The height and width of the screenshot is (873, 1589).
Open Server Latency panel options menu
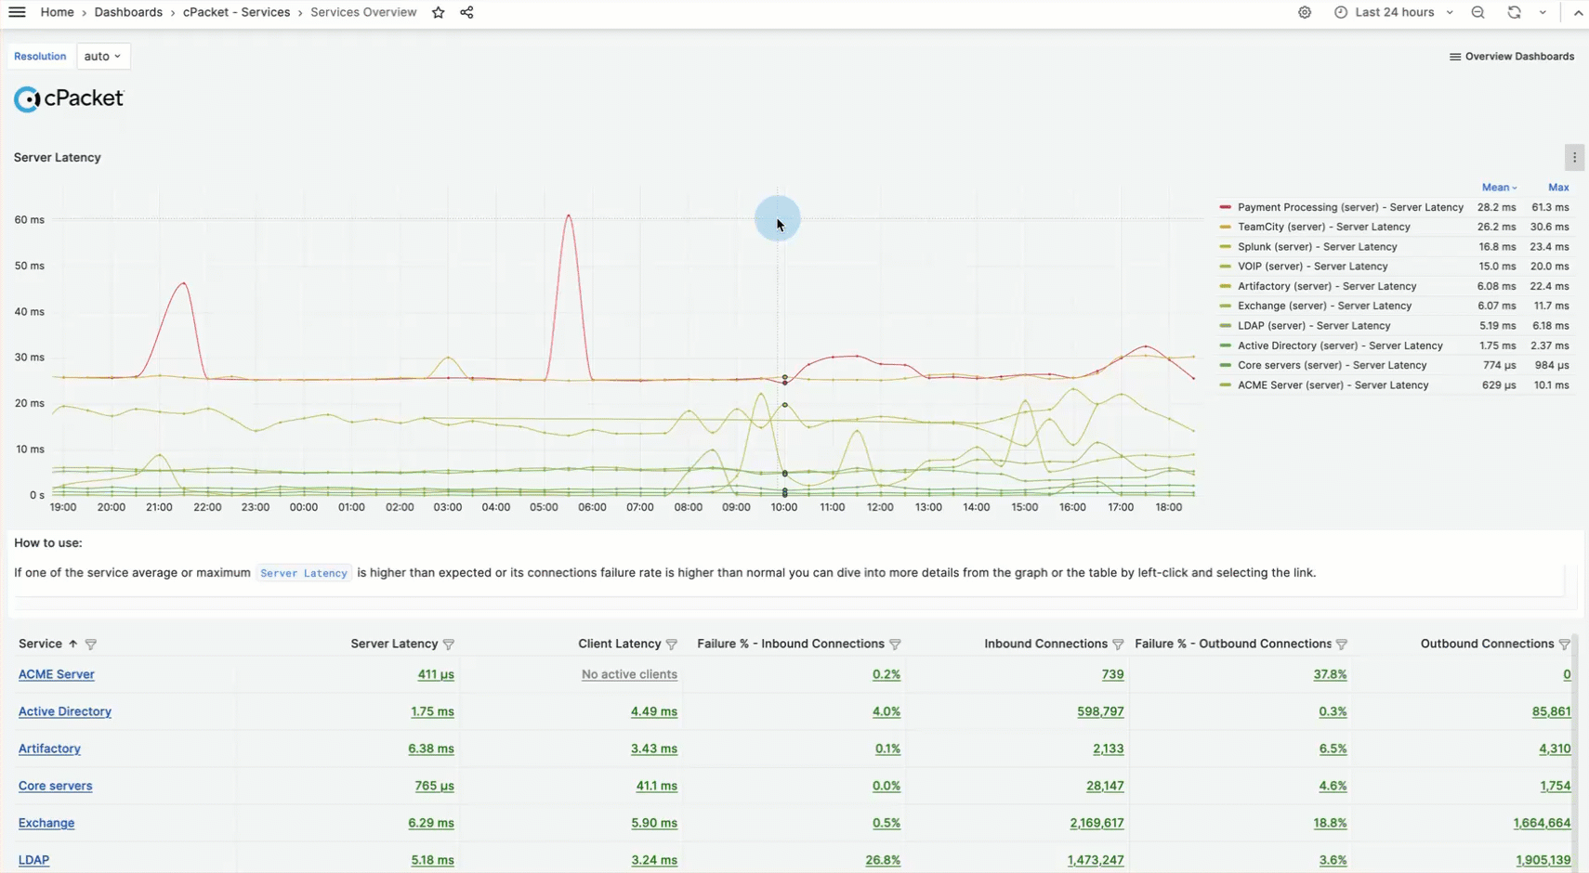(1574, 158)
